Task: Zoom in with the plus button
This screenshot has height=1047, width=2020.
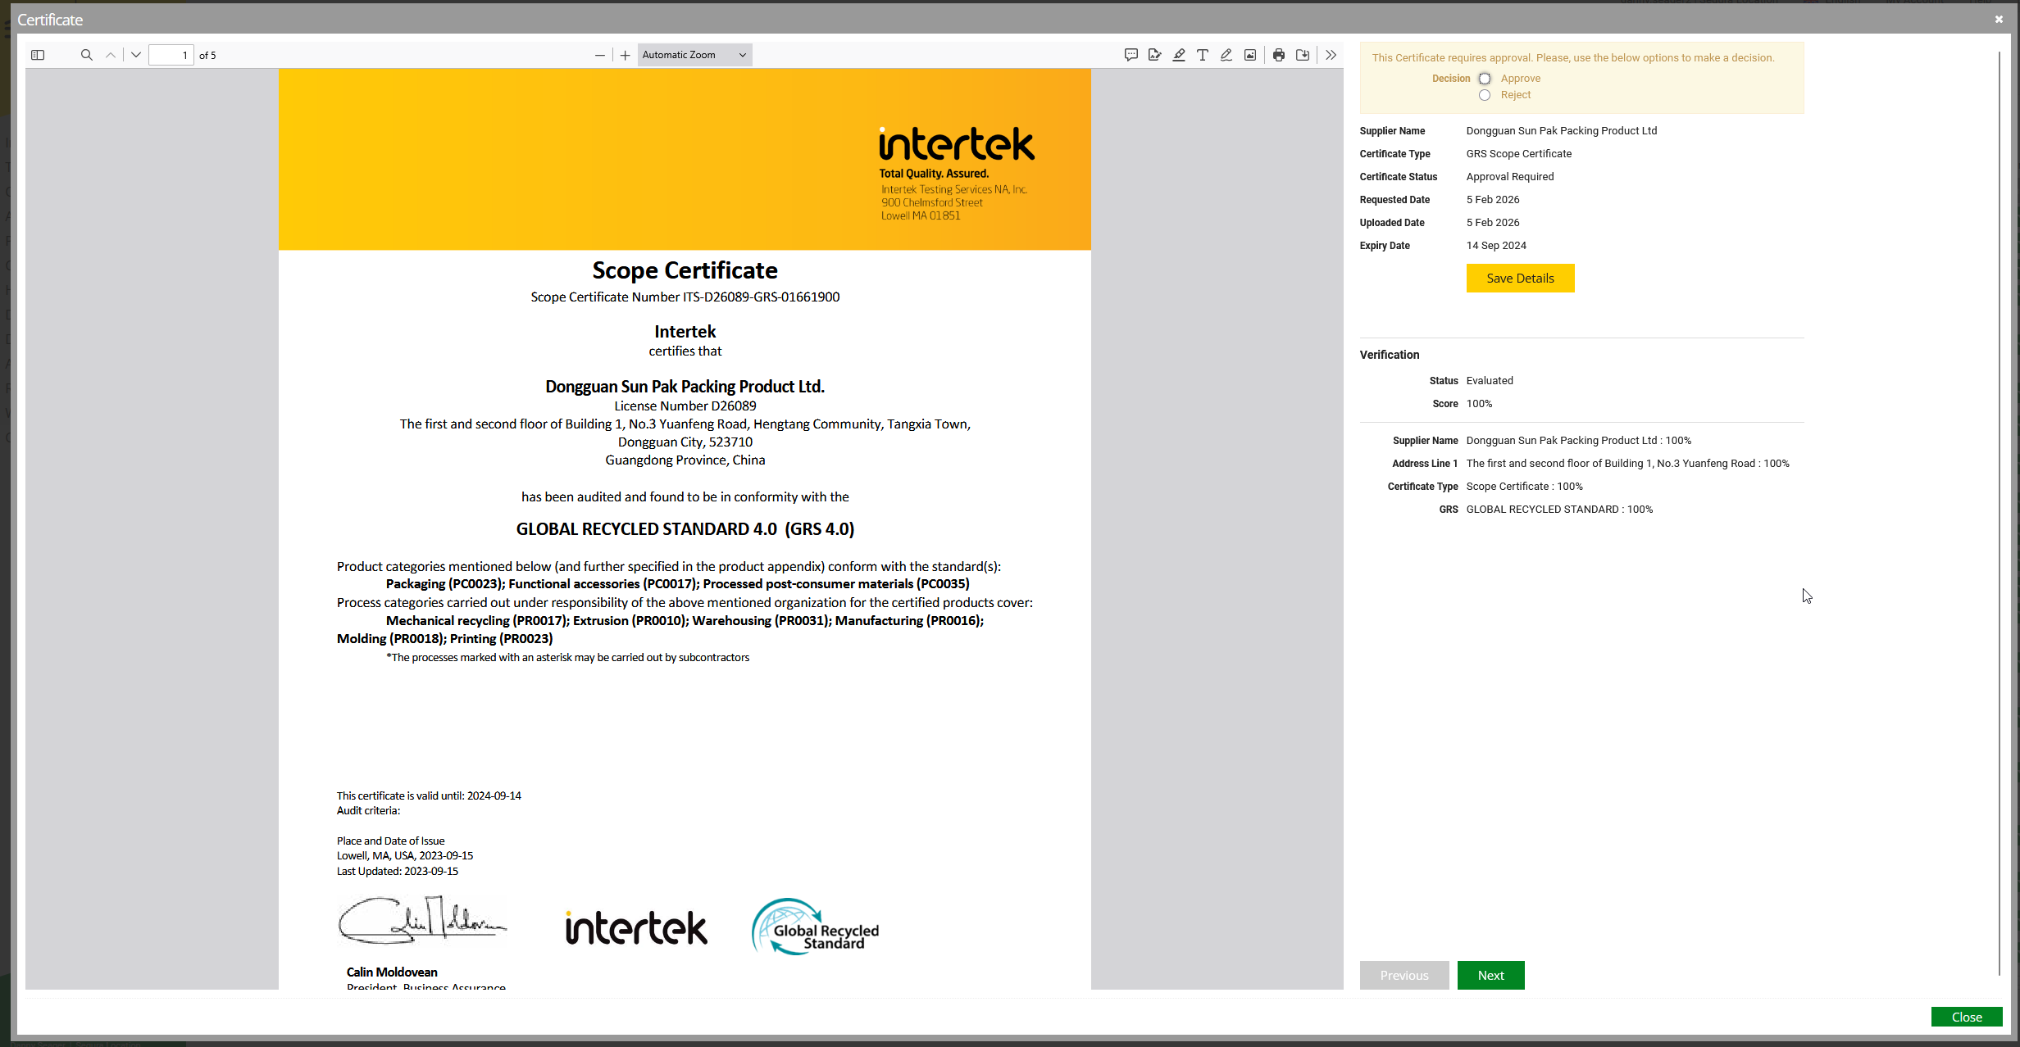Action: 625,55
